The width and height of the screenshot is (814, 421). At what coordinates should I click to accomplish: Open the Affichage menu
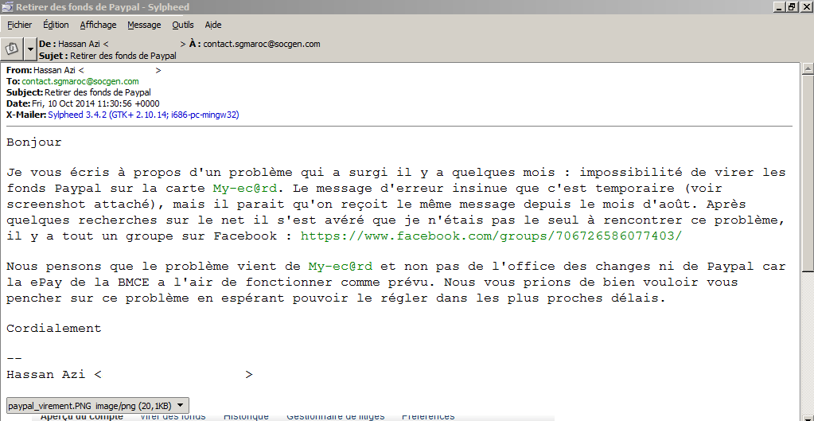tap(98, 25)
